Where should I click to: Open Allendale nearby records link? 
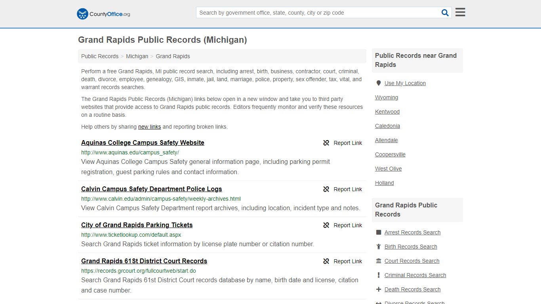pos(386,140)
